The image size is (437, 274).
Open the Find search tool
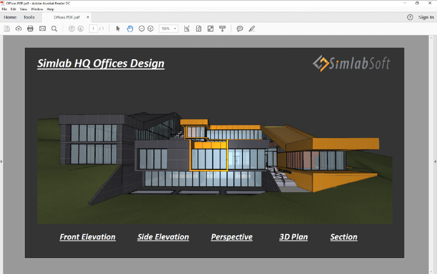pyautogui.click(x=54, y=29)
